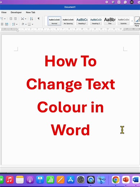Open the scissors app icon in the Dock
This screenshot has width=140, height=187.
[x=101, y=180]
